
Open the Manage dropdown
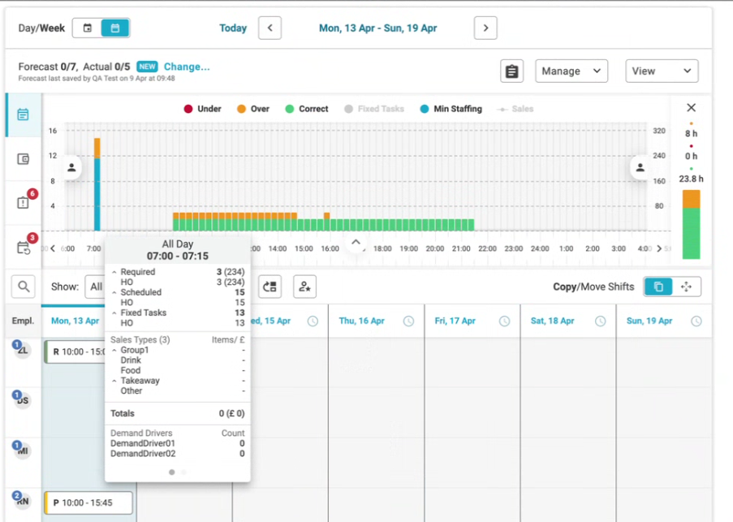tap(571, 71)
